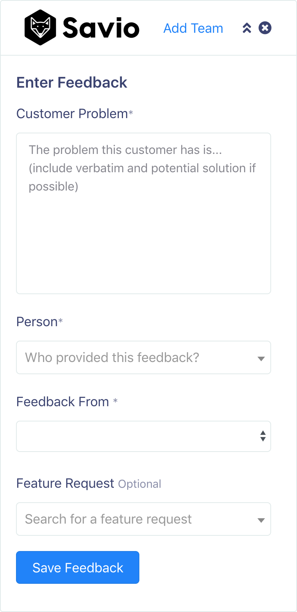297x612 pixels.
Task: Click the Feedback From label
Action: (x=63, y=402)
